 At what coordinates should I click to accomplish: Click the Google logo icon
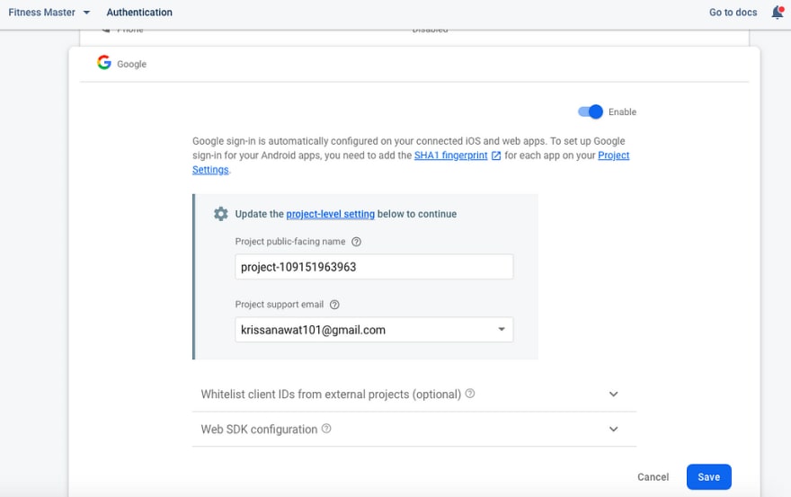pos(104,63)
